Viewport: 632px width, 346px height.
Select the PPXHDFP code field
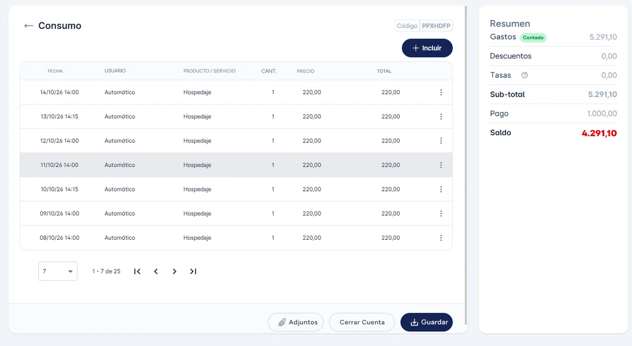click(x=436, y=26)
